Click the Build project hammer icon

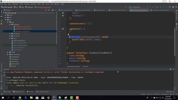(x=126, y=7)
